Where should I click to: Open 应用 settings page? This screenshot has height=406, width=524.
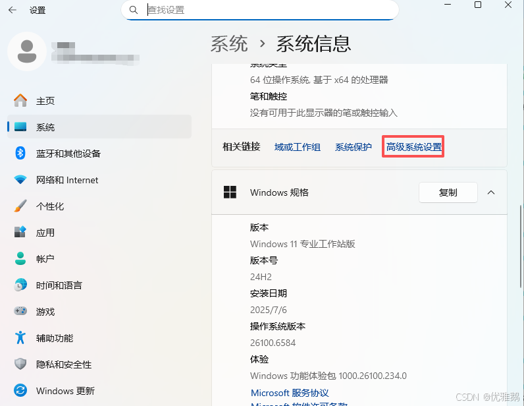(99, 232)
